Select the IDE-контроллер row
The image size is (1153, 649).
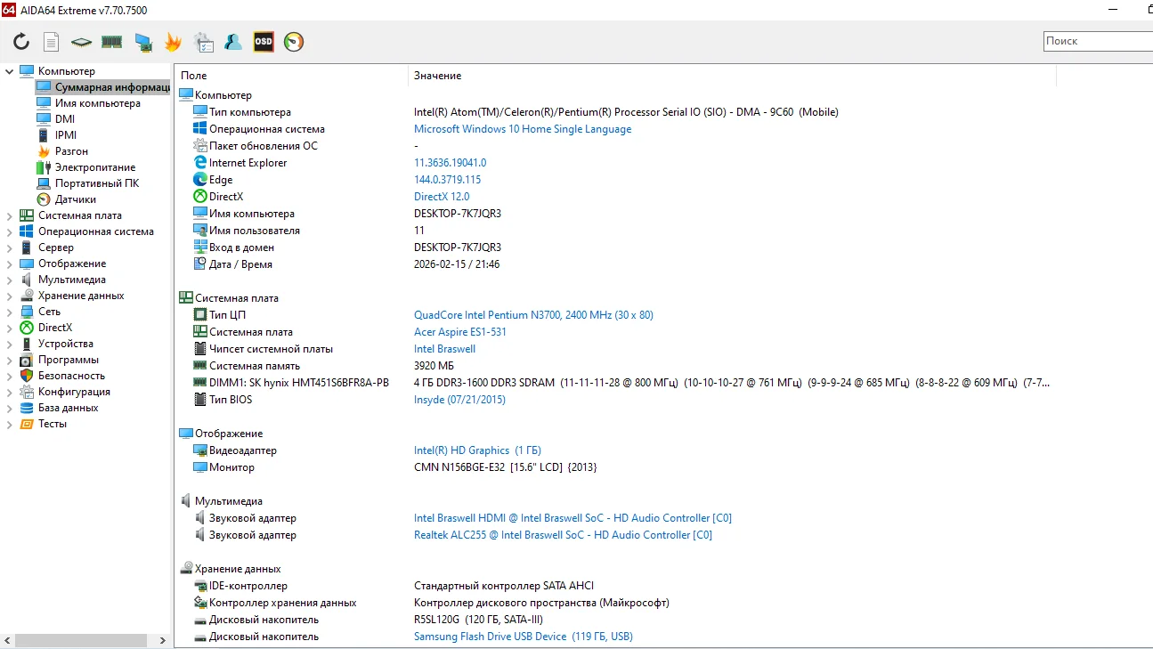[614, 586]
